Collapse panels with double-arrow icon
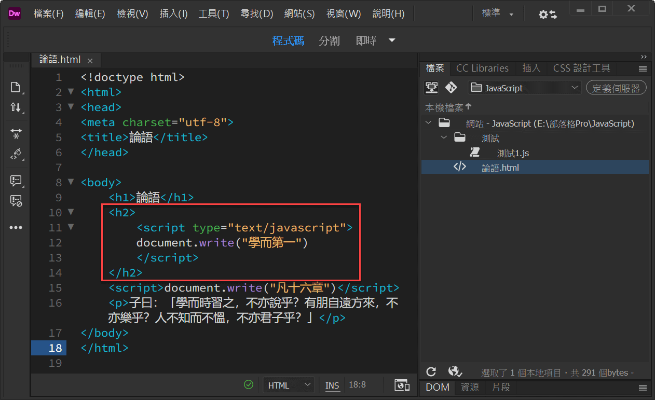This screenshot has width=655, height=400. coord(644,57)
